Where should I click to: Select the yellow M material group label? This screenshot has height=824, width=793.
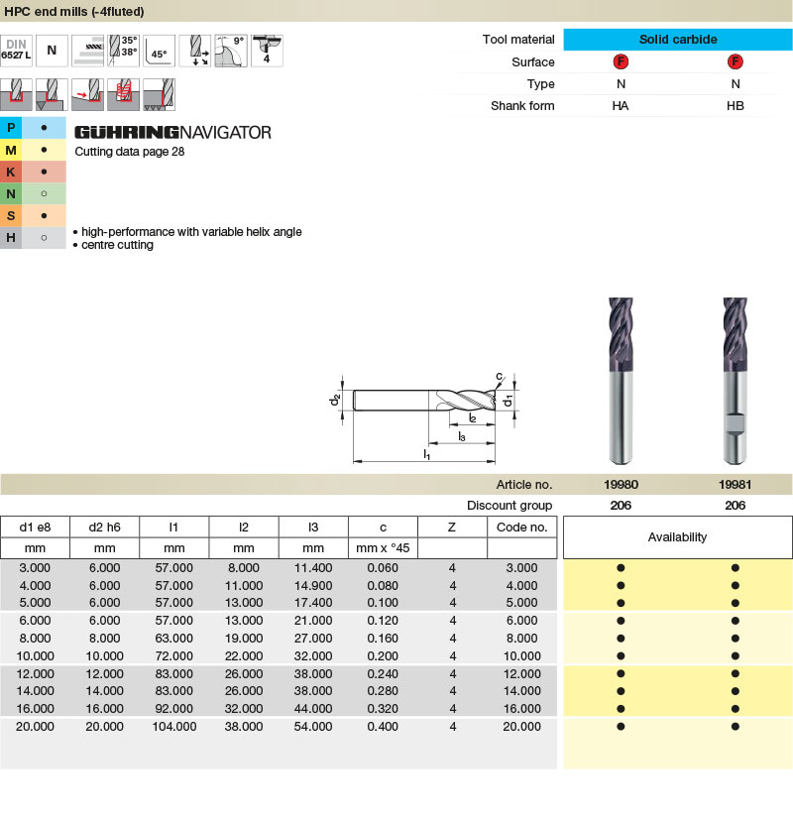11,151
